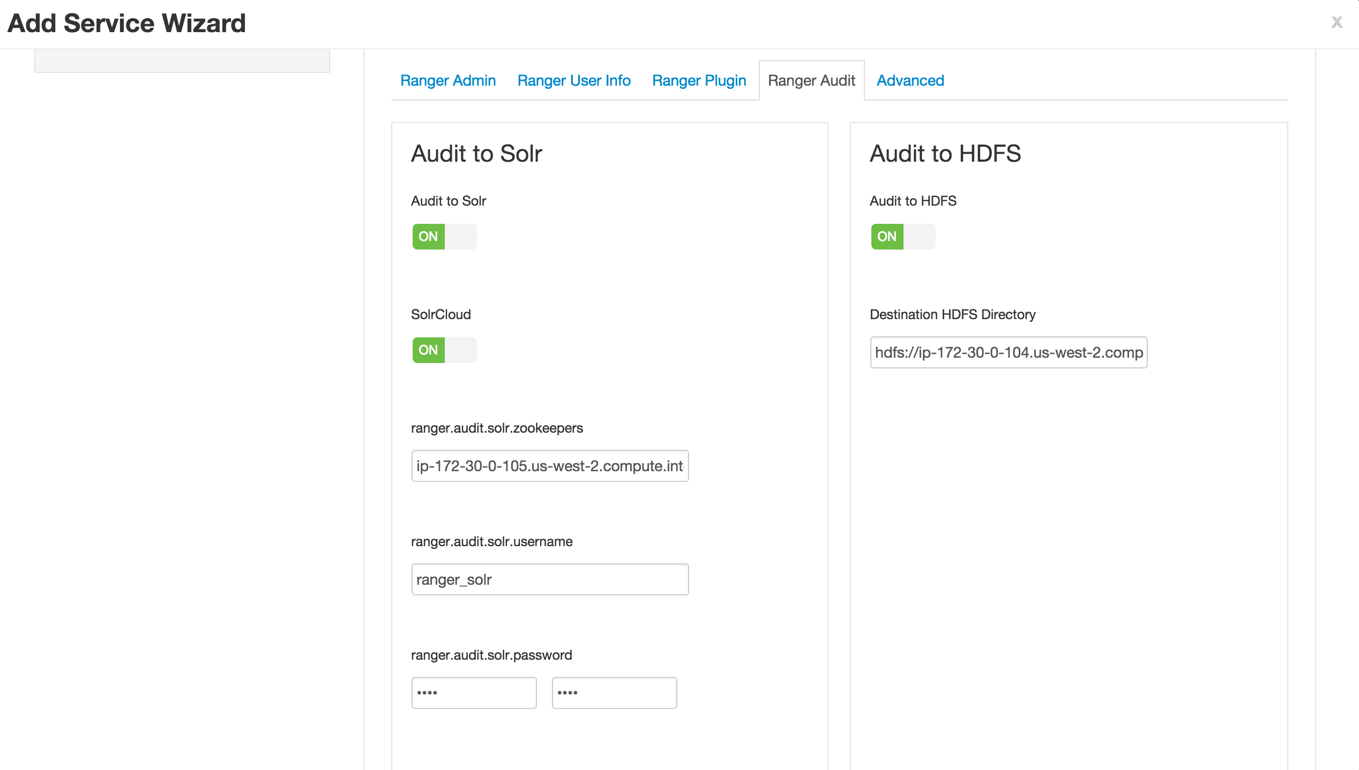Focus the ranger_solr username field
This screenshot has width=1359, height=770.
point(550,579)
